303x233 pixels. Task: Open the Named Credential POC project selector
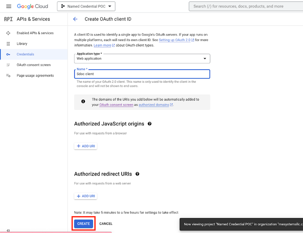tap(86, 6)
